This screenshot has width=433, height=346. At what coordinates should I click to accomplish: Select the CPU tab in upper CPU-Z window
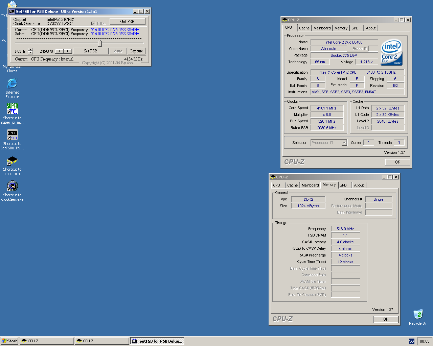click(x=290, y=28)
